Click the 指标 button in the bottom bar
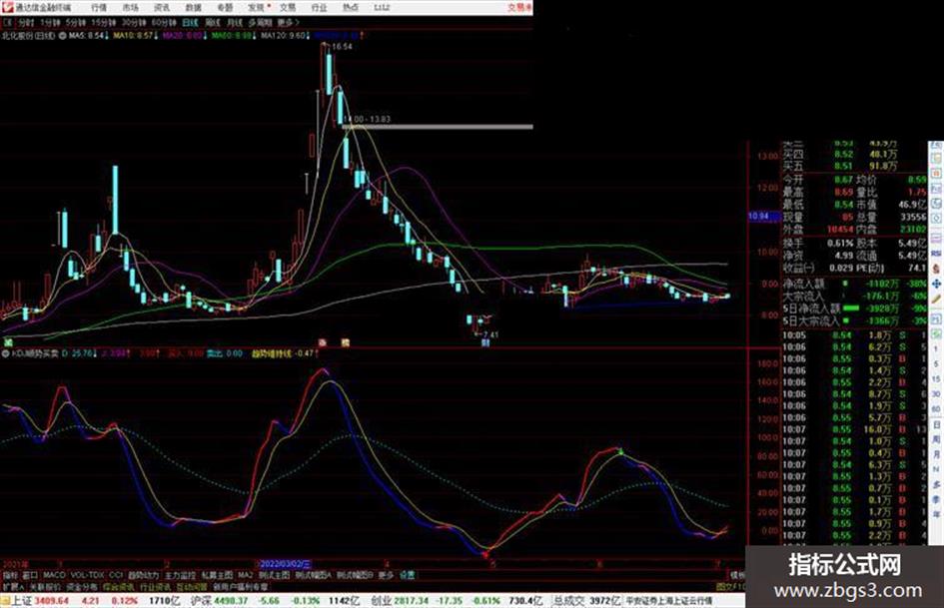The width and height of the screenshot is (944, 608). 10,575
